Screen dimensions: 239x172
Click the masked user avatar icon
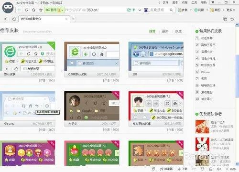click(8, 8)
